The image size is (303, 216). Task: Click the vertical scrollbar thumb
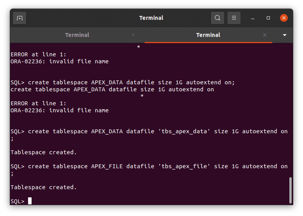click(290, 190)
